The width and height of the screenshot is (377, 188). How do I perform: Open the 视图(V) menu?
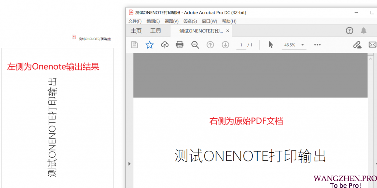click(x=172, y=21)
